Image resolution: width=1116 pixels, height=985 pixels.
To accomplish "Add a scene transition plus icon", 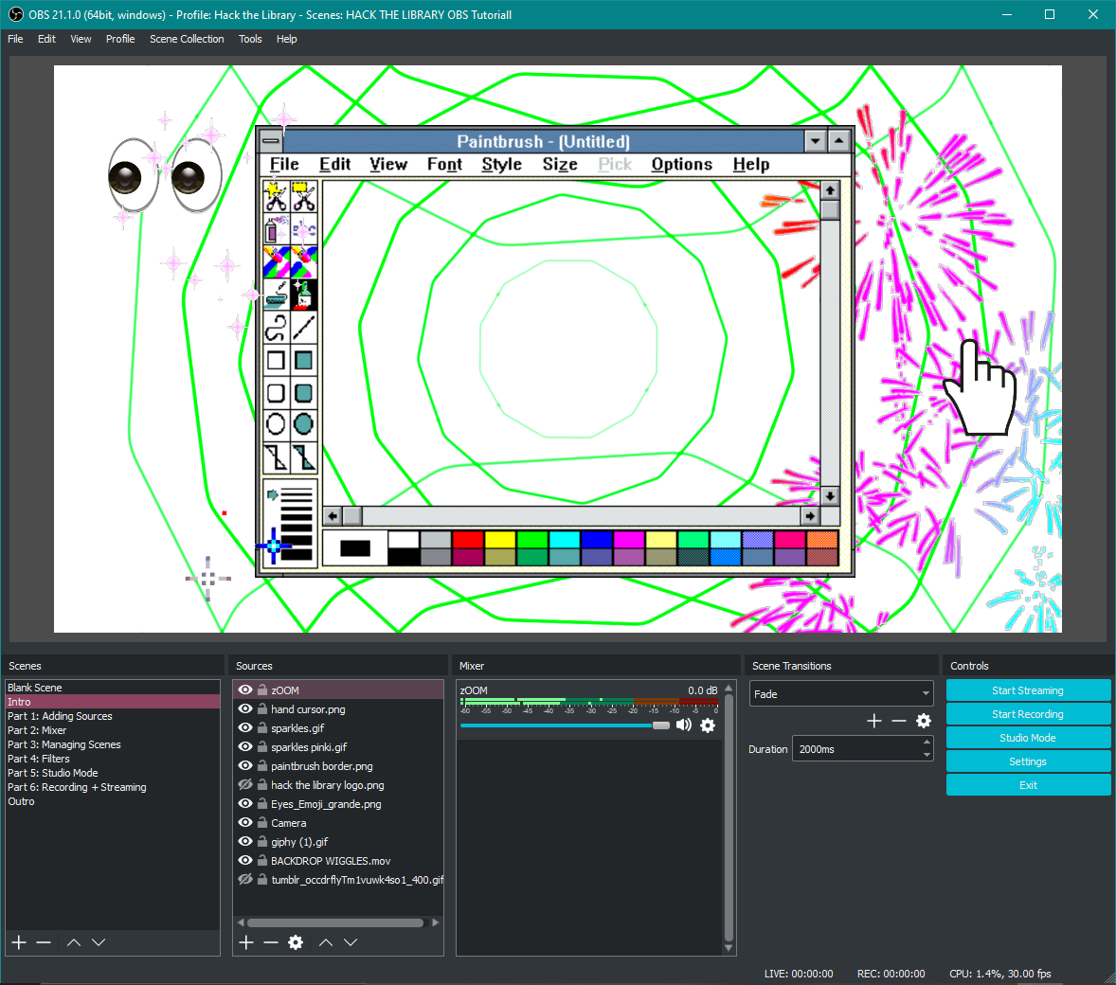I will [x=874, y=721].
